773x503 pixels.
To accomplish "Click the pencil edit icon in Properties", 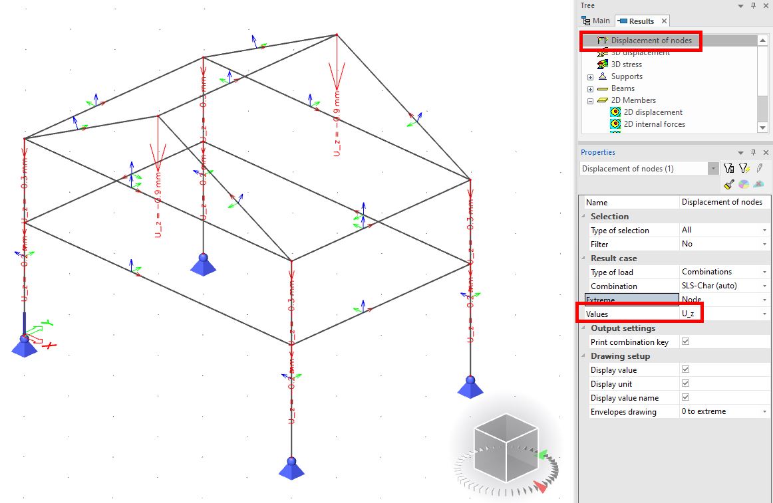I will [x=759, y=167].
